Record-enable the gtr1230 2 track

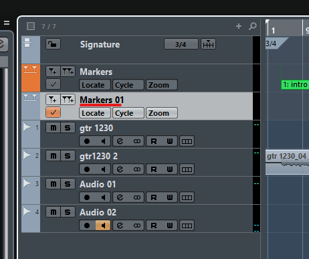pyautogui.click(x=87, y=169)
